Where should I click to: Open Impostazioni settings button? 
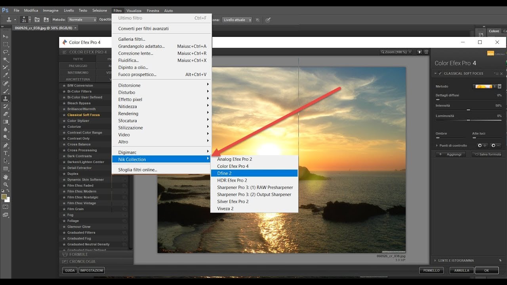tap(91, 270)
